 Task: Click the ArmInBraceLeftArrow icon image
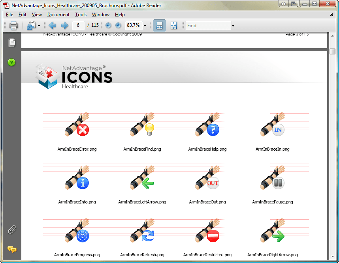[142, 177]
